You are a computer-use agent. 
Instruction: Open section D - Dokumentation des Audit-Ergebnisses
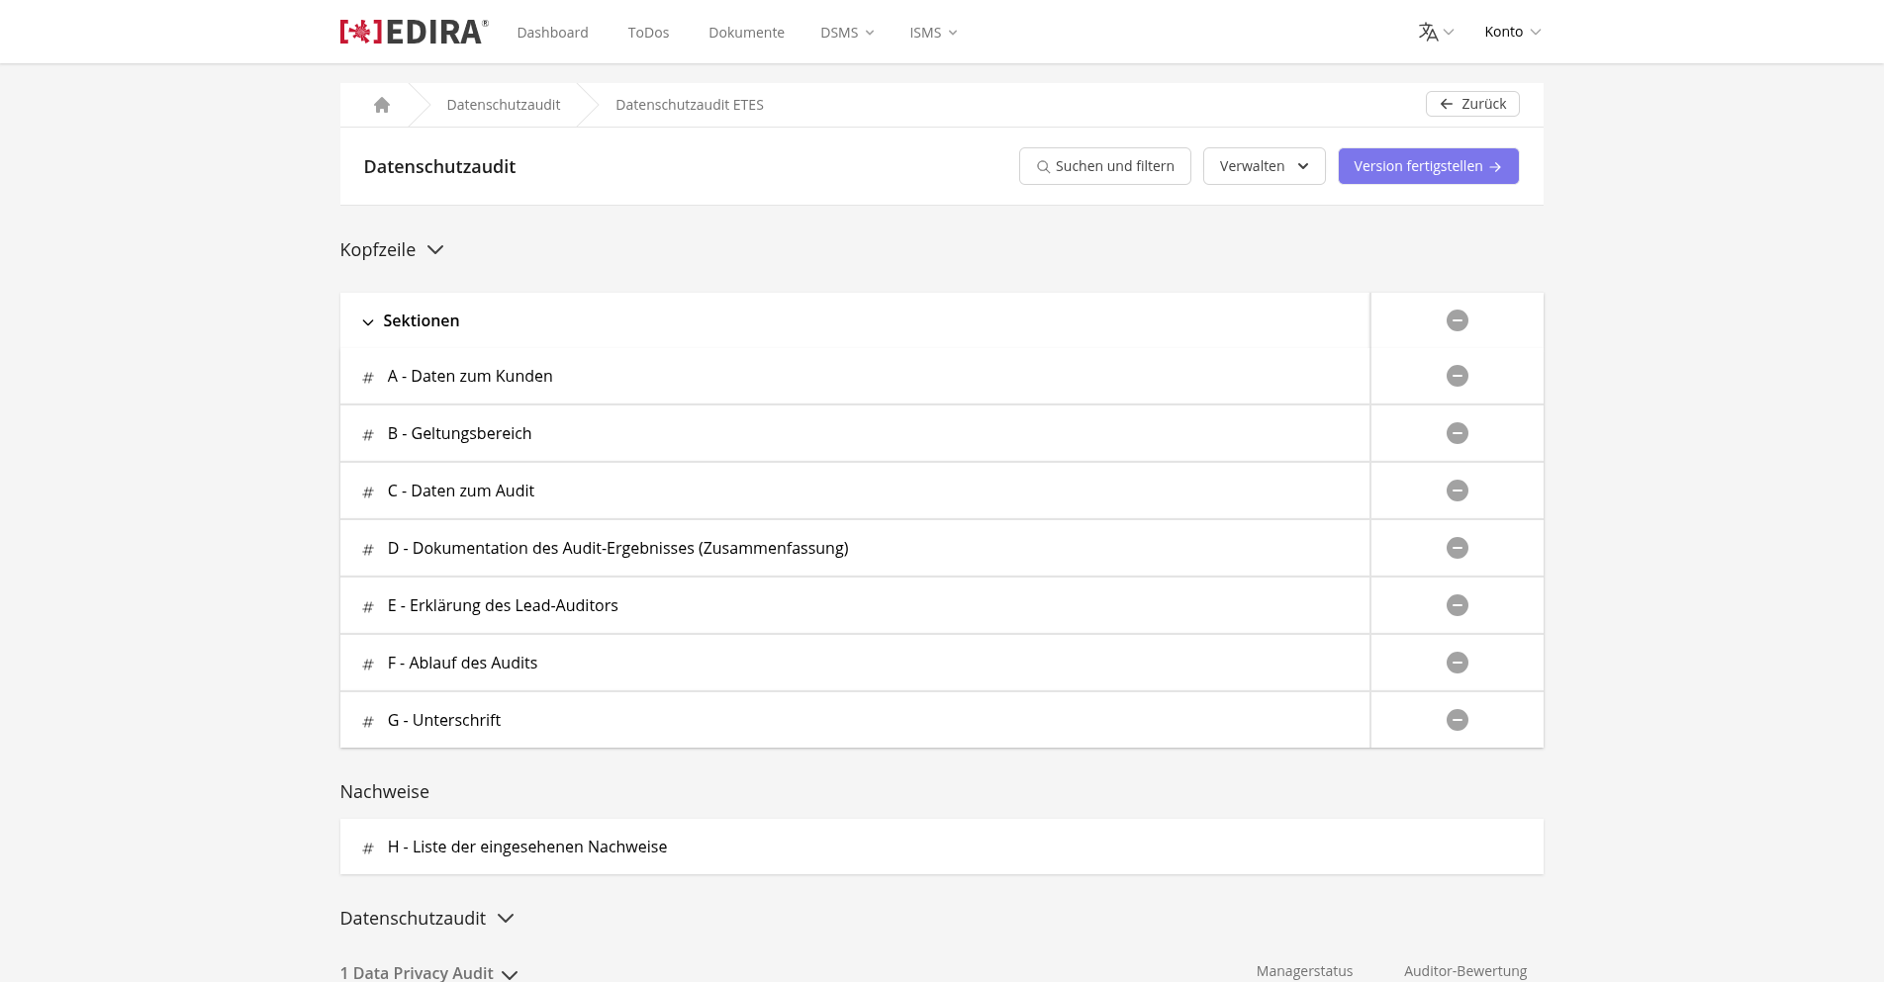point(618,548)
